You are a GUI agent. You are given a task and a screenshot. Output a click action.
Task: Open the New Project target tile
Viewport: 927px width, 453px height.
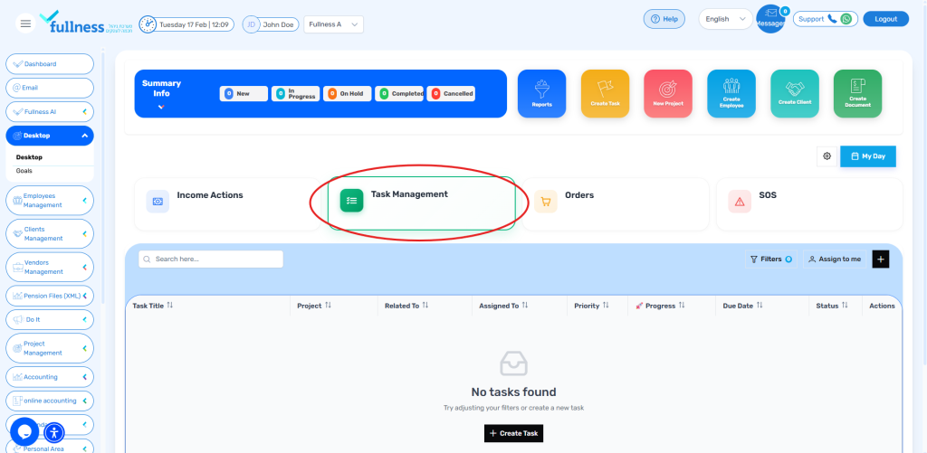(668, 93)
